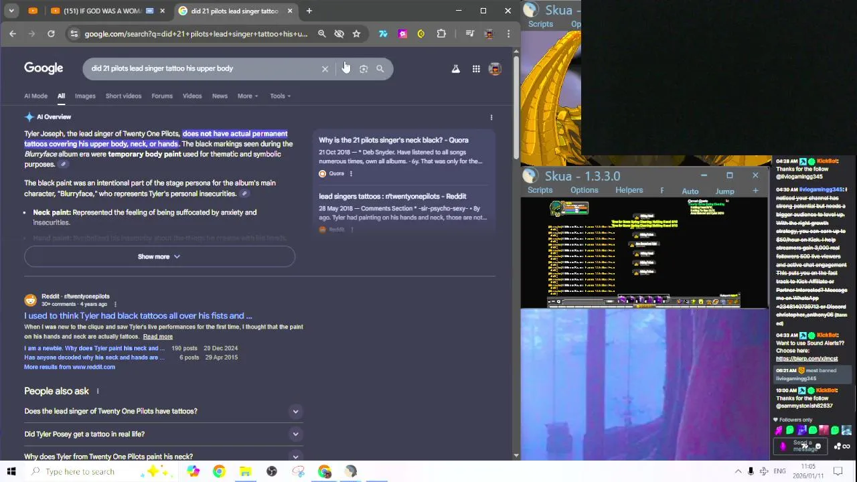Viewport: 857px width, 482px height.
Task: Click the crossed-eye tracking protection icon
Action: point(339,33)
